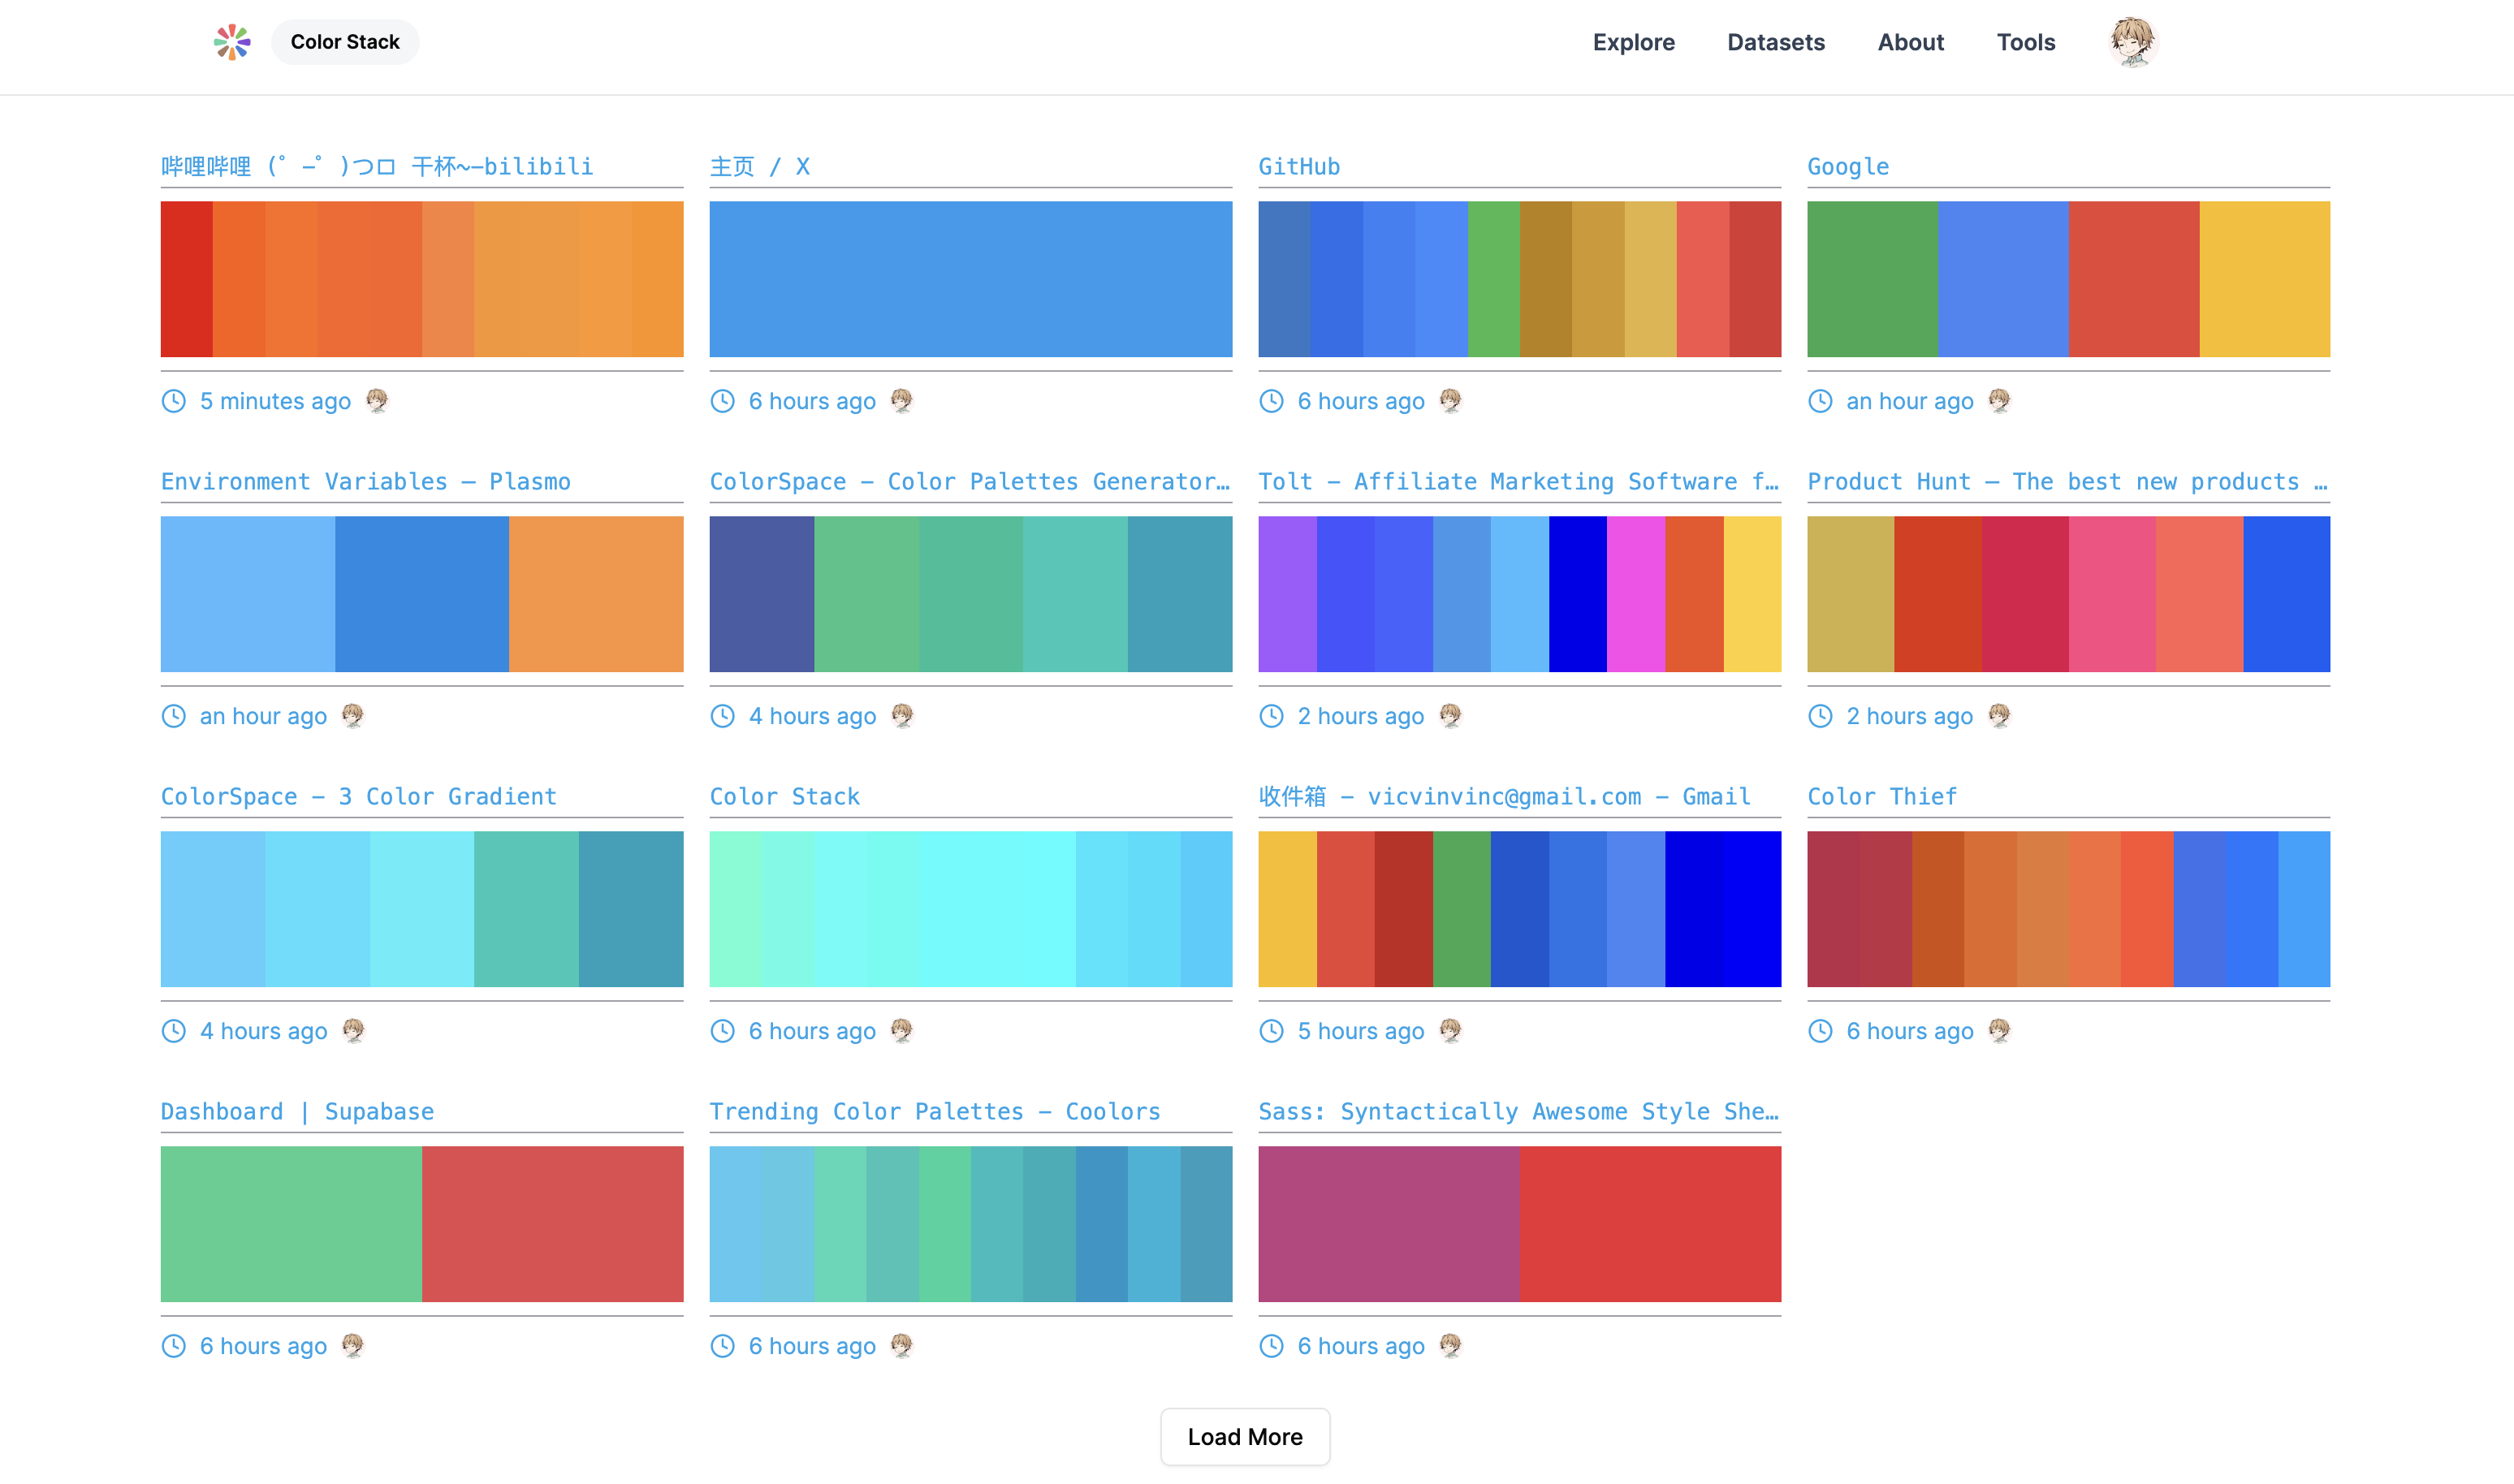Click author avatar next to 5 minutes ago
This screenshot has height=1484, width=2514.
pyautogui.click(x=377, y=401)
